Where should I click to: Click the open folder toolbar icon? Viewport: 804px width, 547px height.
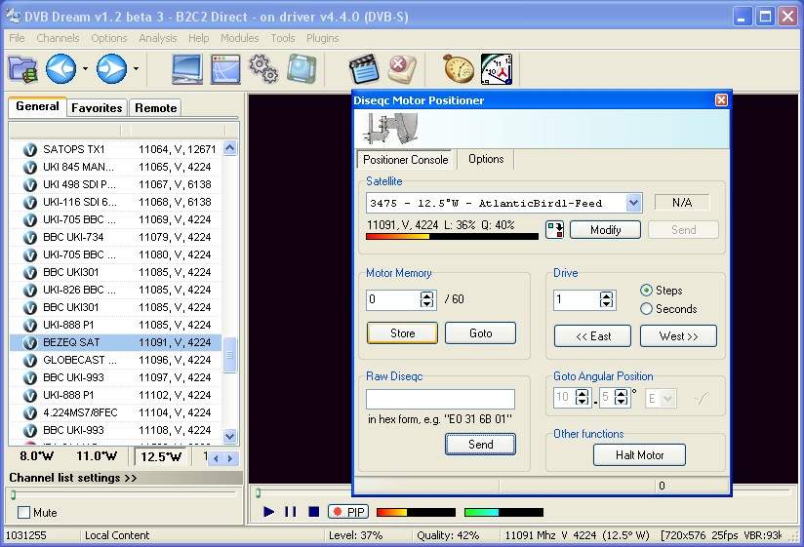21,68
